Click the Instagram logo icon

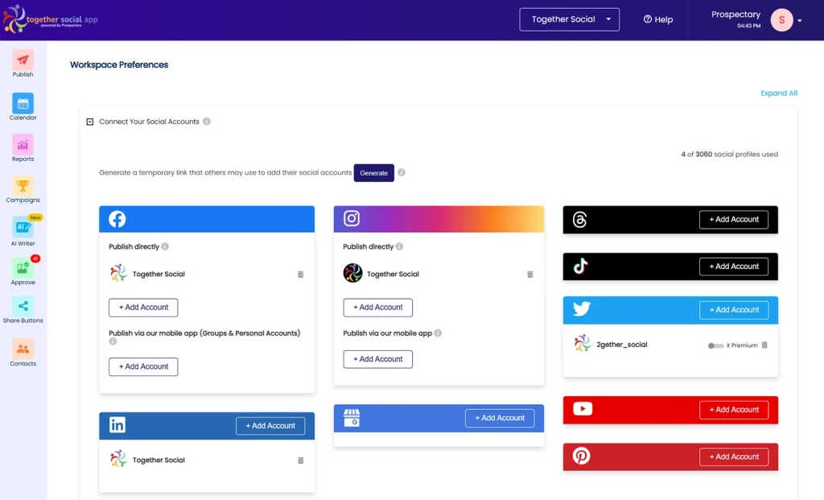pos(352,218)
